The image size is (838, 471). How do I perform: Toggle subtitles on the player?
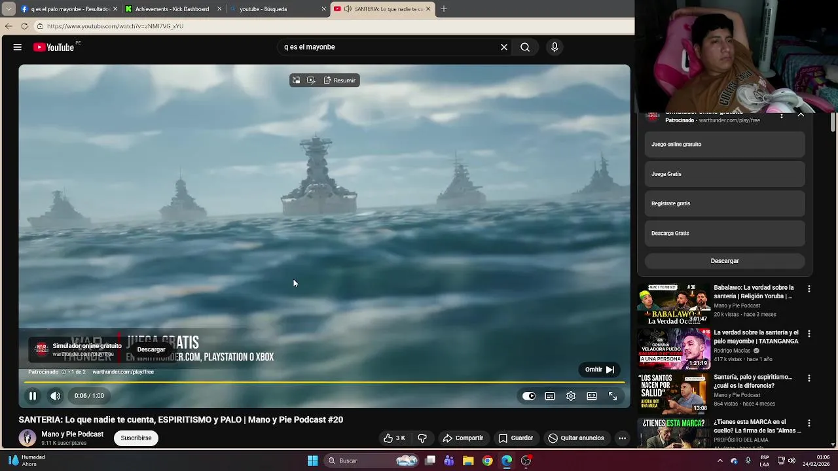pos(550,396)
